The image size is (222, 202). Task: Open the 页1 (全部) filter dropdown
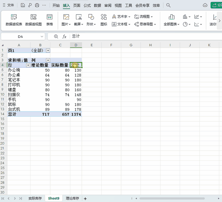tap(48, 51)
